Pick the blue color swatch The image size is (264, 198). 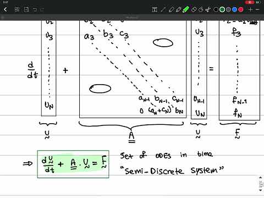235,9
